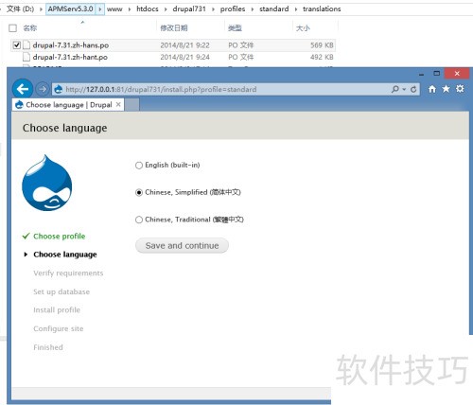
Task: Open a new blank browser tab
Action: tap(132, 105)
